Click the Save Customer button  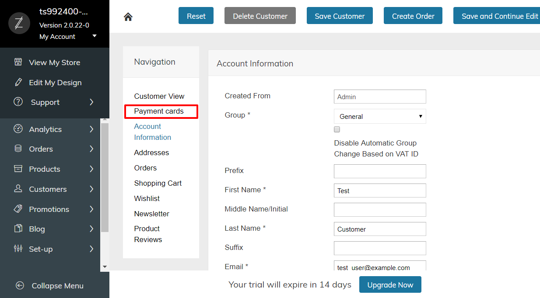point(340,16)
